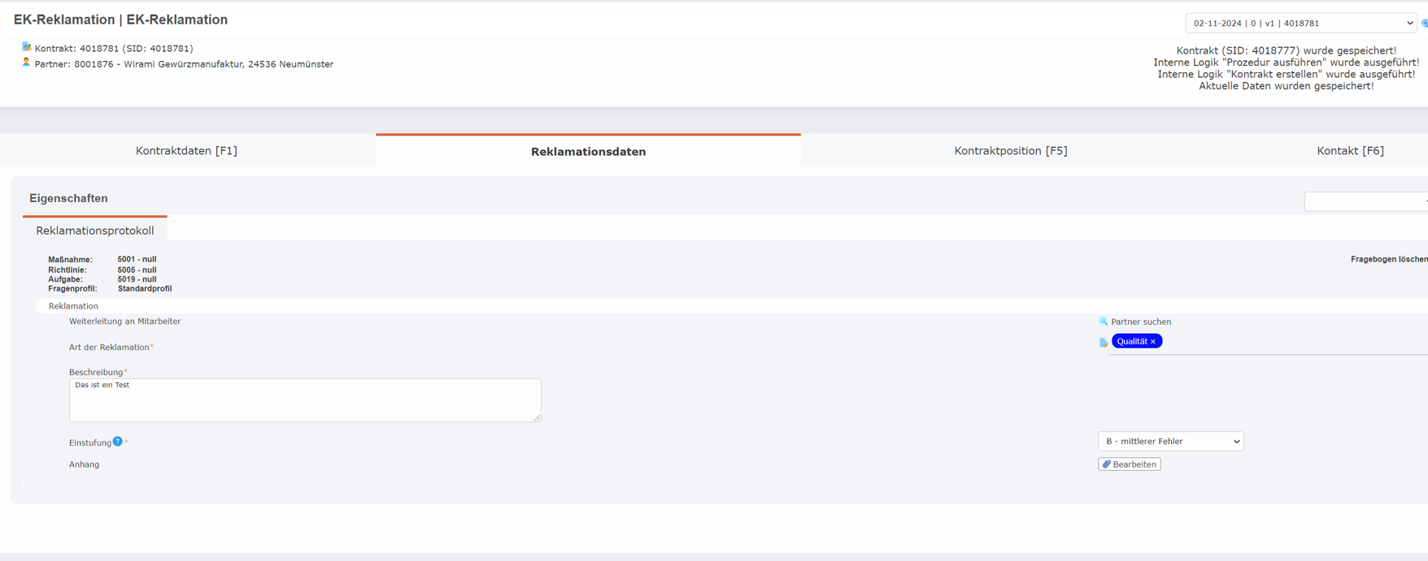Remove the Qualität tag
Viewport: 1428px width, 561px height.
tap(1153, 342)
